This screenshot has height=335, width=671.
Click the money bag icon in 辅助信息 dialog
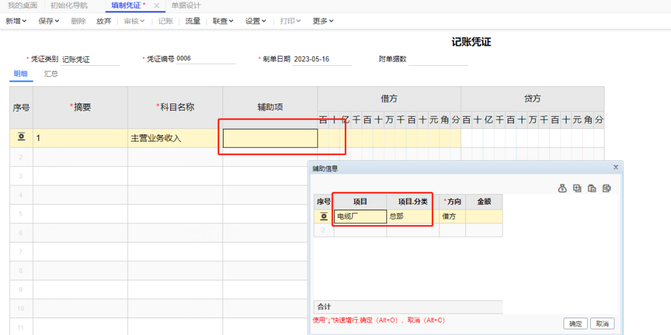[x=562, y=188]
